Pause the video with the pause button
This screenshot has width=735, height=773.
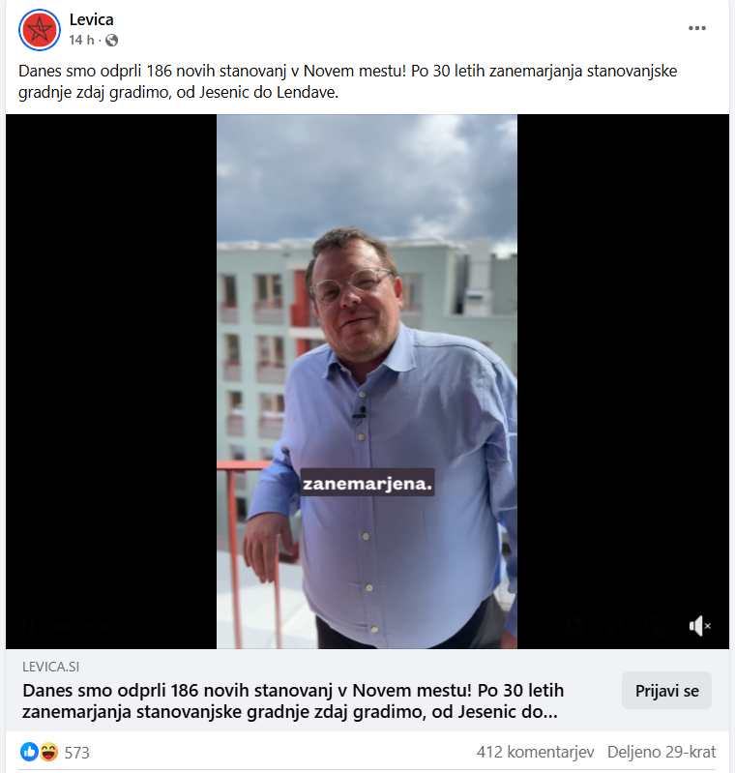(x=29, y=626)
